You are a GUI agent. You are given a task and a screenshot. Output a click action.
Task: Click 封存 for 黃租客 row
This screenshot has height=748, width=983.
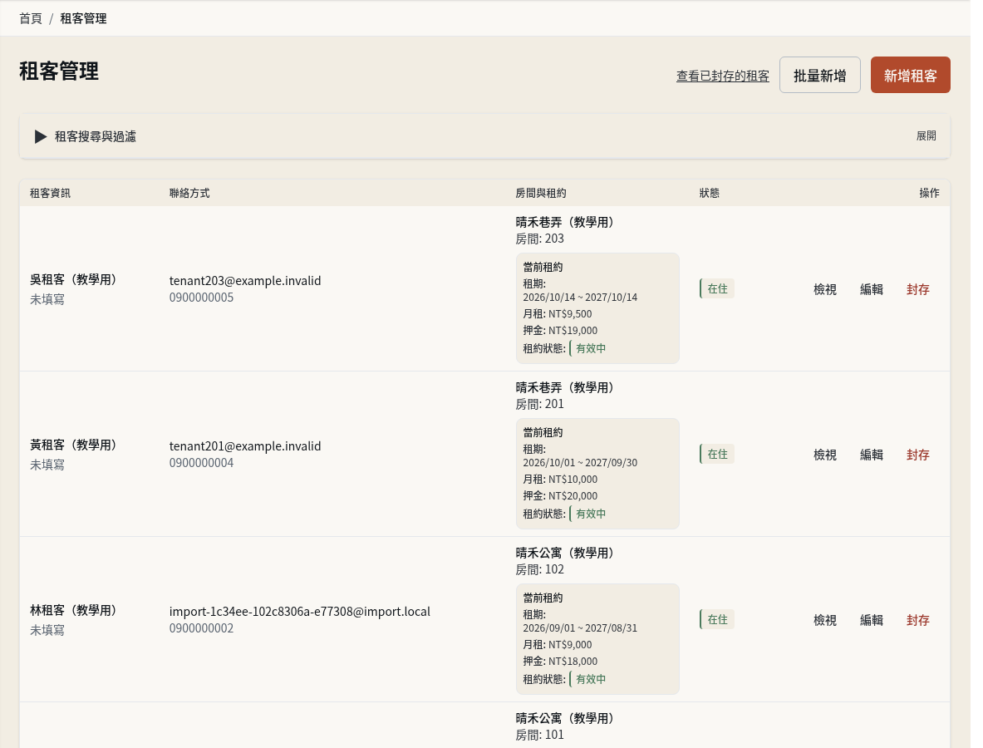pos(917,455)
